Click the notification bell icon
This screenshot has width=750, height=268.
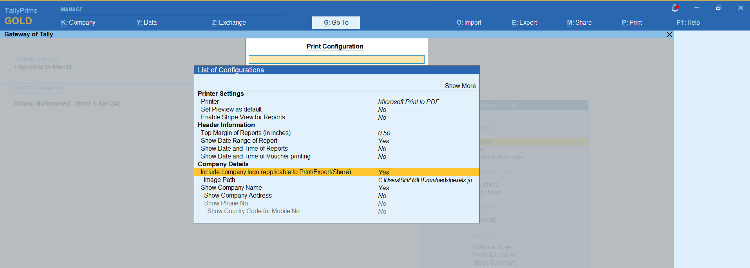pyautogui.click(x=674, y=8)
